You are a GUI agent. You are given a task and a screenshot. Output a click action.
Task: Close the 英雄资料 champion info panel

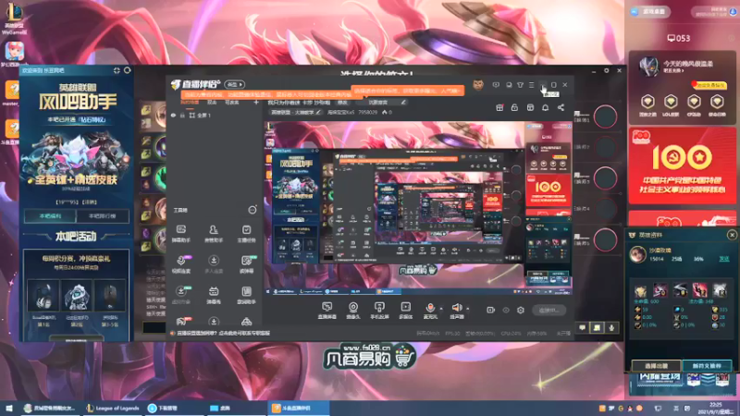[732, 235]
